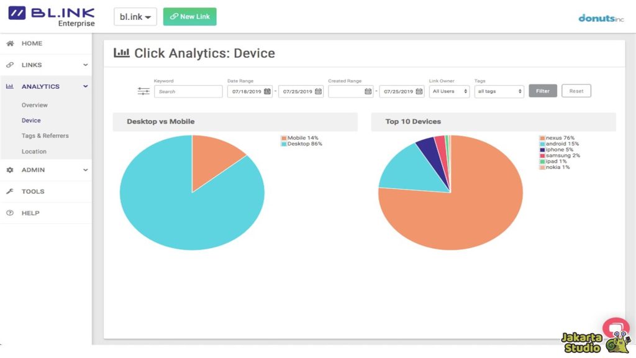
Task: Click the Mobile 14% legend color swatch
Action: [x=284, y=138]
